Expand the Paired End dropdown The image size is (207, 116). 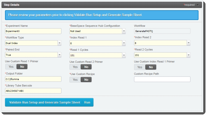tap(59, 55)
